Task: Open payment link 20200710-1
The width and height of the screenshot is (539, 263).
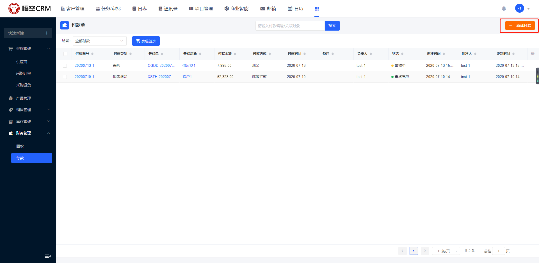Action: [x=84, y=77]
